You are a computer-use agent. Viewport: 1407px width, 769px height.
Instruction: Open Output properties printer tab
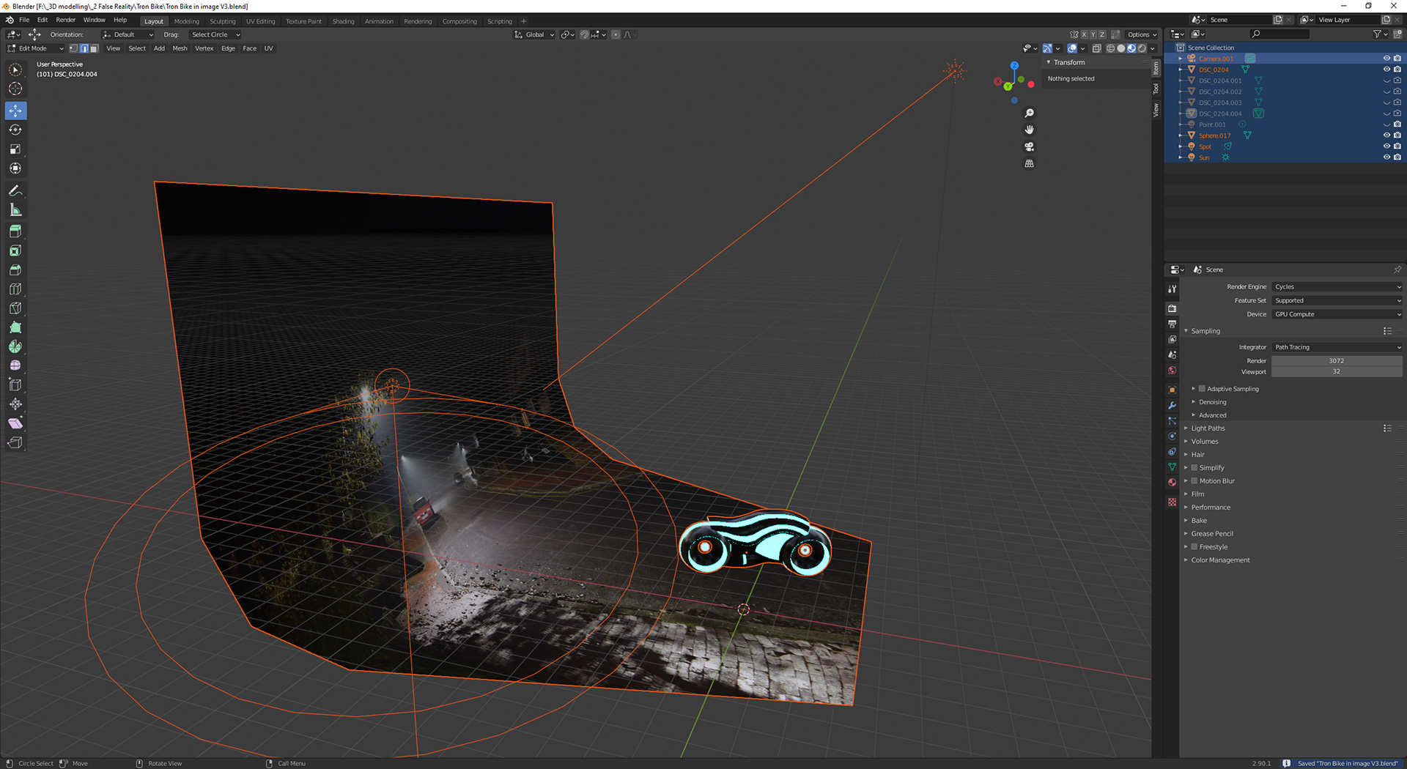(x=1172, y=324)
